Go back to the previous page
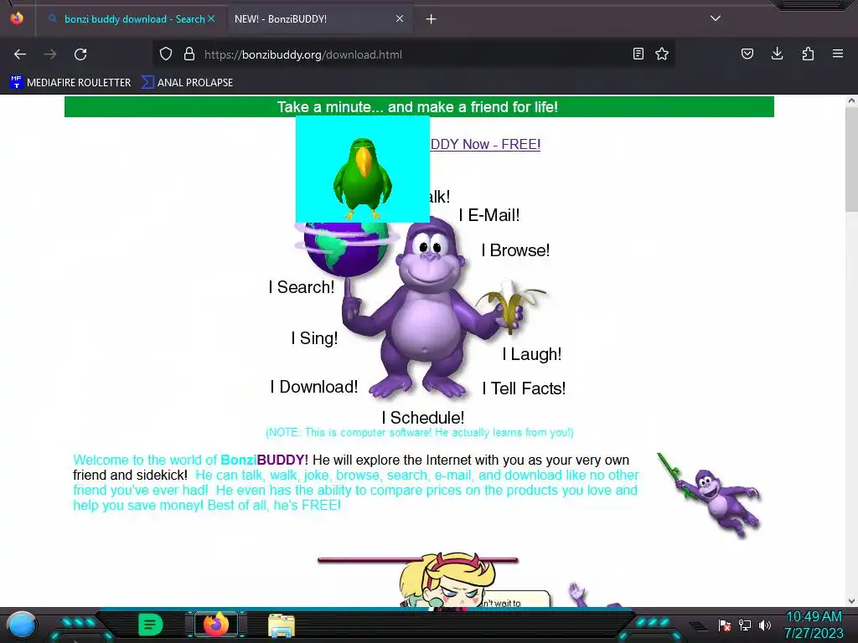The image size is (858, 643). pyautogui.click(x=20, y=54)
